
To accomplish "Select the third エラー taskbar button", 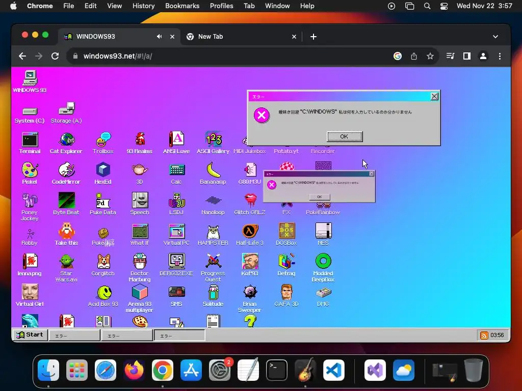I will point(179,336).
